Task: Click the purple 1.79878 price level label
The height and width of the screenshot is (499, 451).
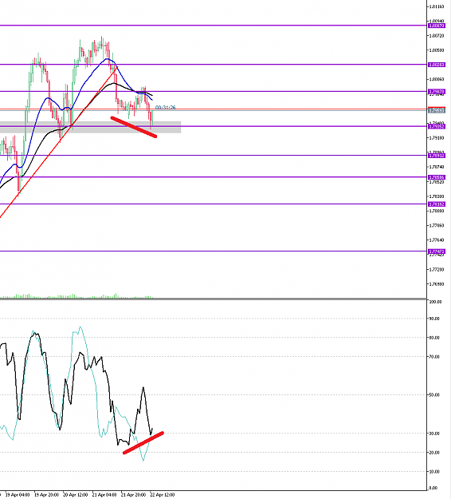Action: (x=437, y=91)
